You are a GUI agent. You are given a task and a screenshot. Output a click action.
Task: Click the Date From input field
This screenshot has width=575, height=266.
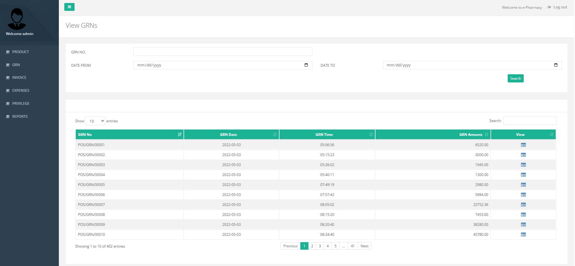223,65
